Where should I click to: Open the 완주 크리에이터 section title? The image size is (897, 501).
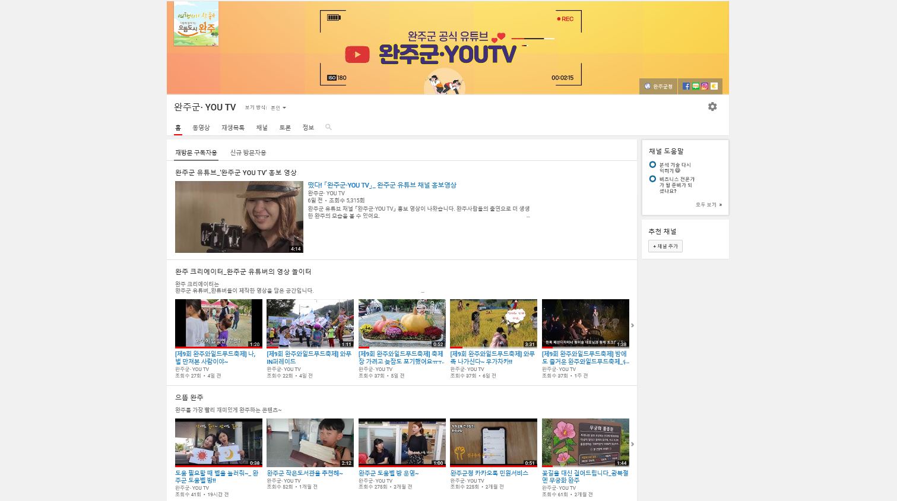[243, 271]
